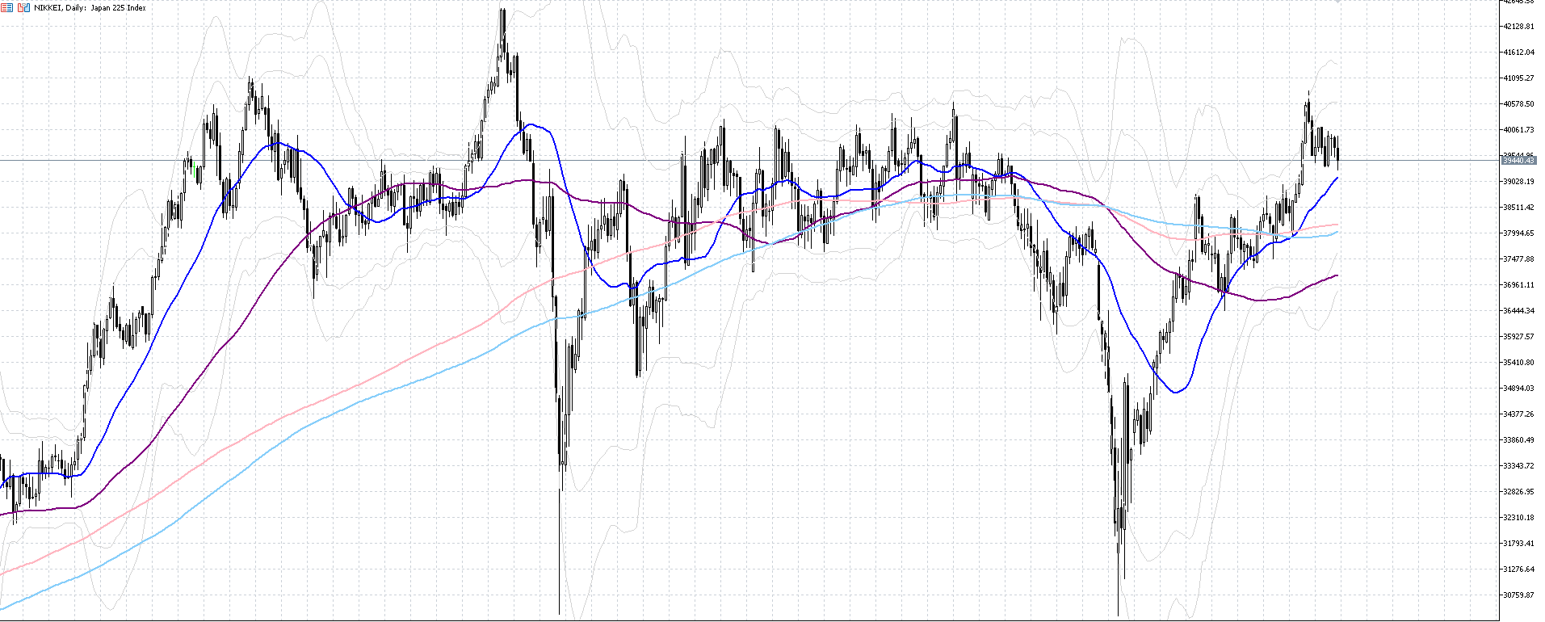1545x622 pixels.
Task: Click the green highlighted candle
Action: (195, 170)
